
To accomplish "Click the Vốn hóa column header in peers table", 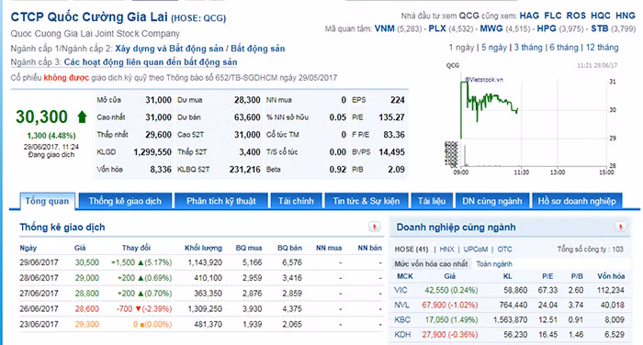I will pyautogui.click(x=611, y=276).
